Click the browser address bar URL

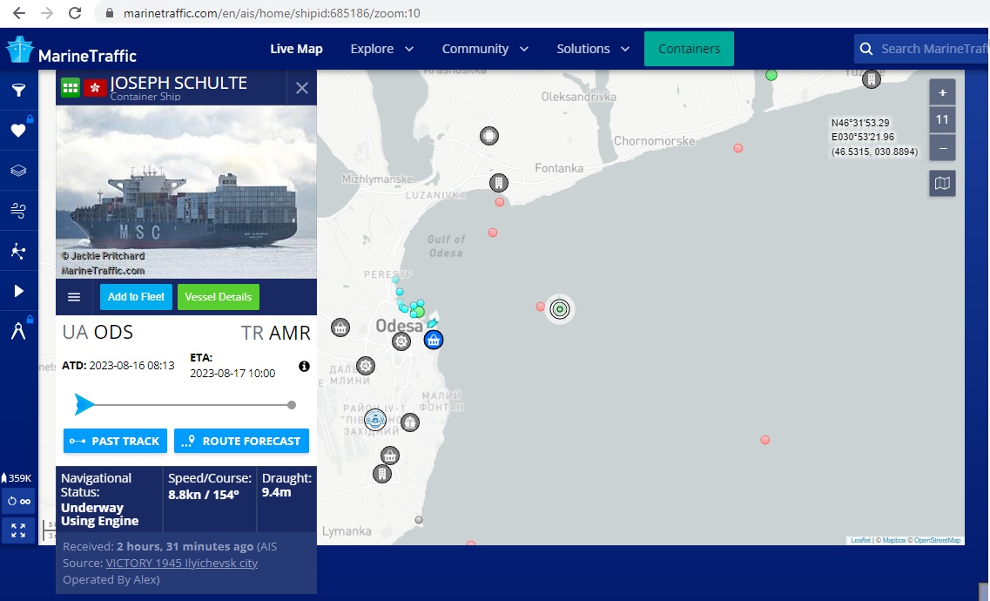(272, 13)
